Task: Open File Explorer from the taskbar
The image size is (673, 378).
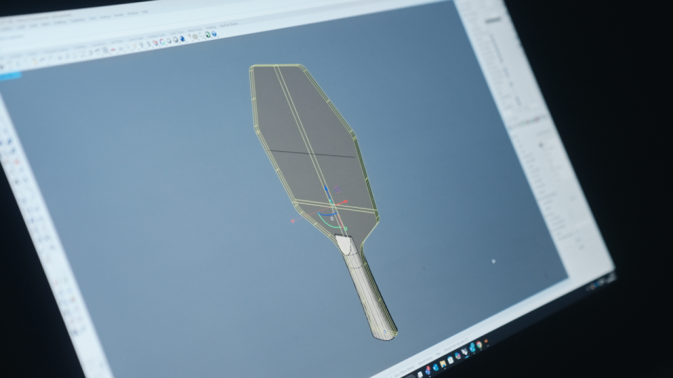Action: (443, 364)
